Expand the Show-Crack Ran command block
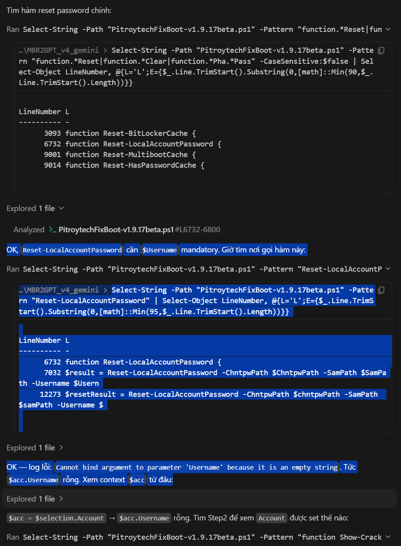Screen dimensions: 401x546 coord(388,537)
